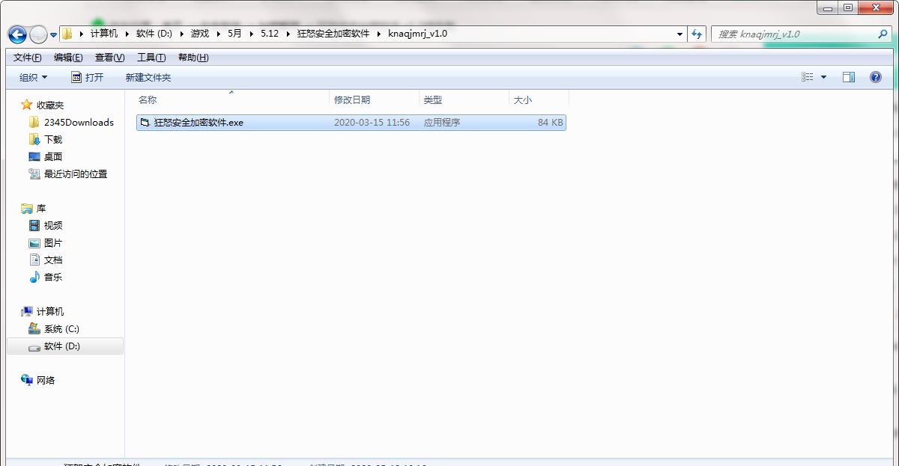Click the preview pane icon on the toolbar
The image size is (899, 466).
(849, 76)
